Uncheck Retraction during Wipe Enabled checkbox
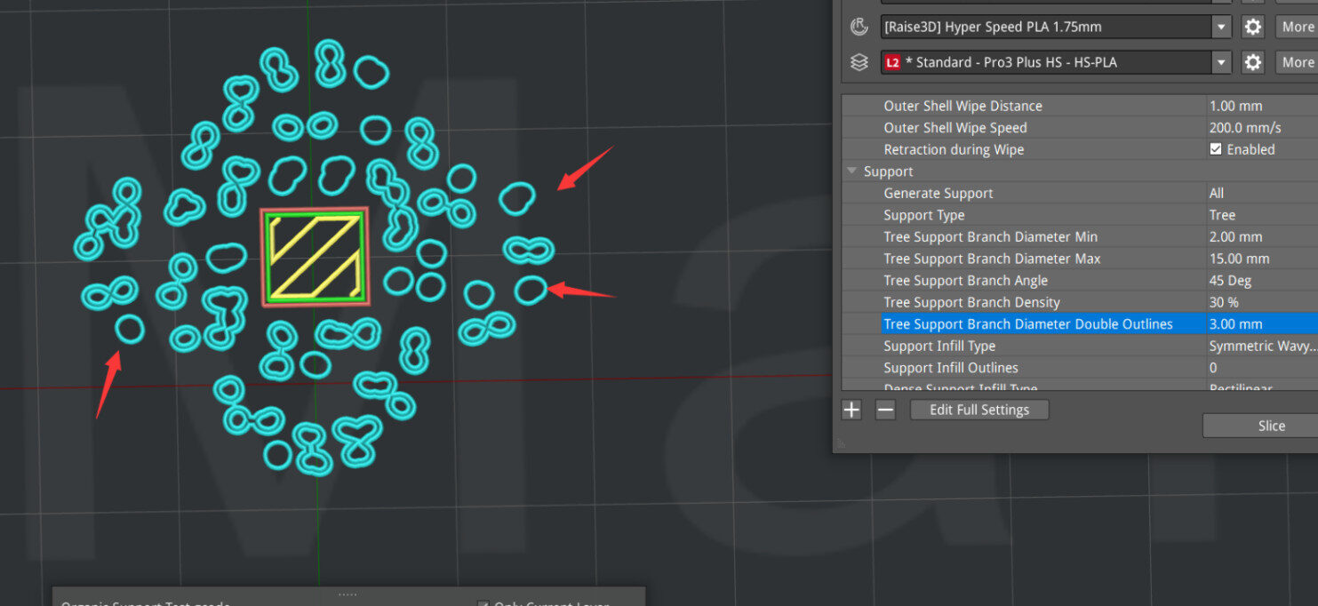 pos(1216,149)
